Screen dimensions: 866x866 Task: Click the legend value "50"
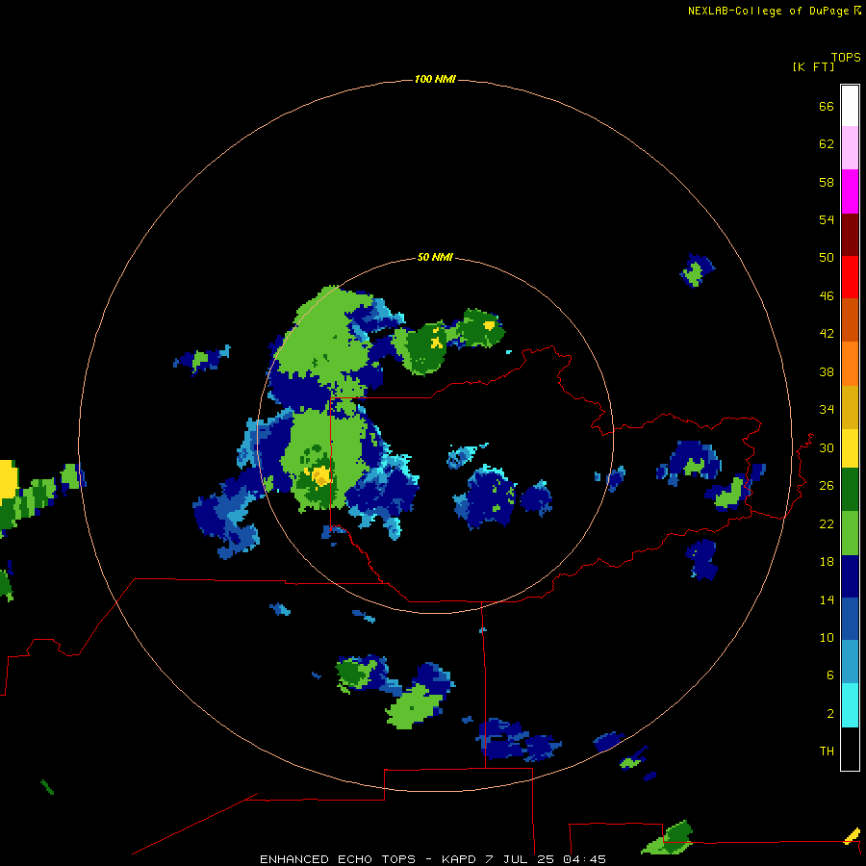(827, 257)
